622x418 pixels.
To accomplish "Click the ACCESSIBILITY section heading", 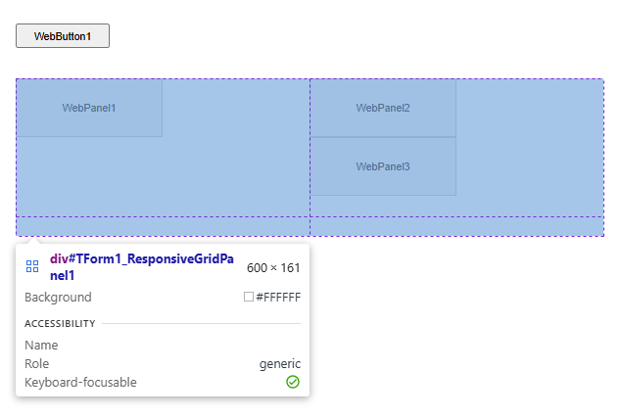I will point(60,323).
